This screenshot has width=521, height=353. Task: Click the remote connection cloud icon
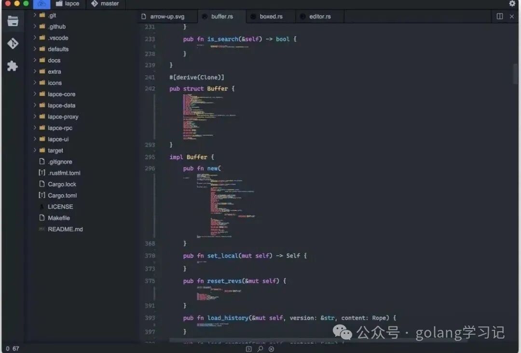[41, 4]
